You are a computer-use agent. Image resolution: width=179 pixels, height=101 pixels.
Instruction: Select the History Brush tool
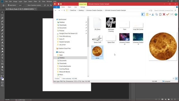click(2, 40)
